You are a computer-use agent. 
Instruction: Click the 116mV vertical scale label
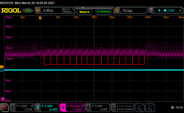(8, 59)
